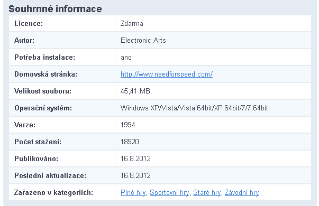Viewport: 319px width, 206px height.
Task: Click the Potřeba instalace: label
Action: [x=45, y=57]
